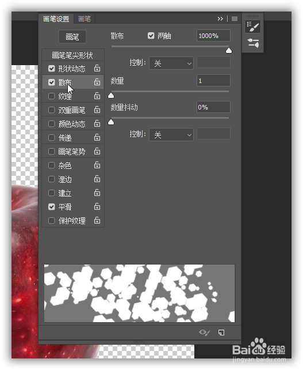This screenshot has width=303, height=370.
Task: Open the 控制 dropdown under 散布 slider
Action: (x=171, y=63)
